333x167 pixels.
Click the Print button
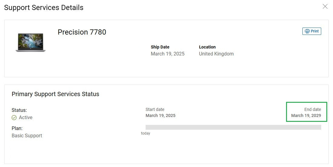[312, 31]
